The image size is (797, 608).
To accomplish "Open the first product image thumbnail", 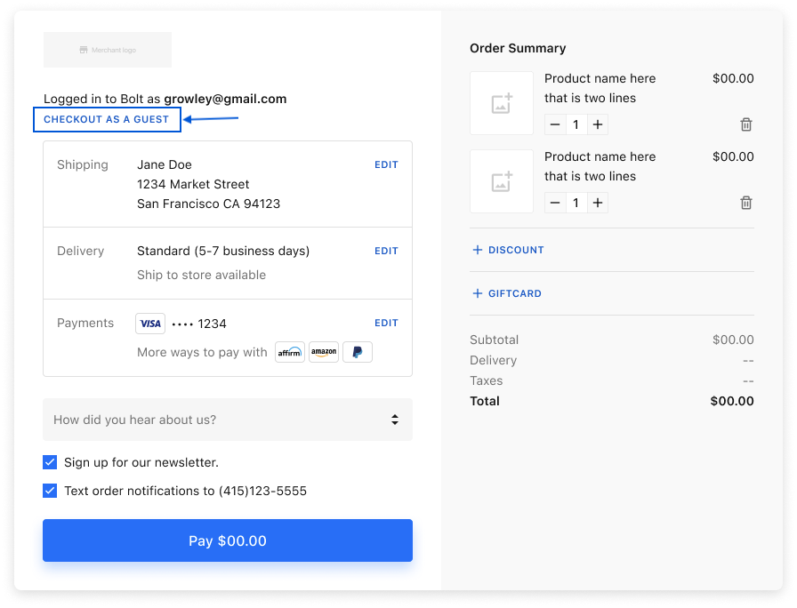I will 502,103.
